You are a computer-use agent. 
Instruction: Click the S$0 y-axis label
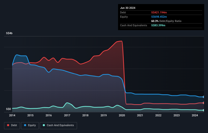(x=9, y=109)
